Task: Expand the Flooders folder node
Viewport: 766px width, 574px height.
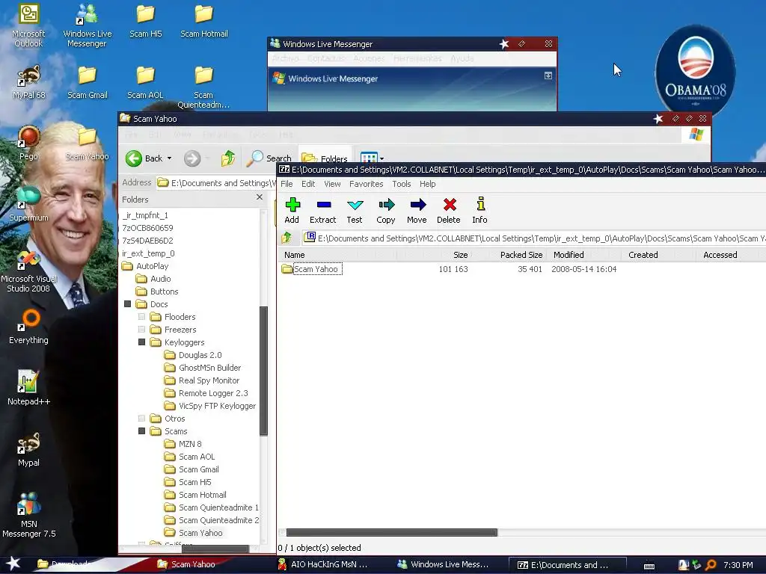Action: 141,316
